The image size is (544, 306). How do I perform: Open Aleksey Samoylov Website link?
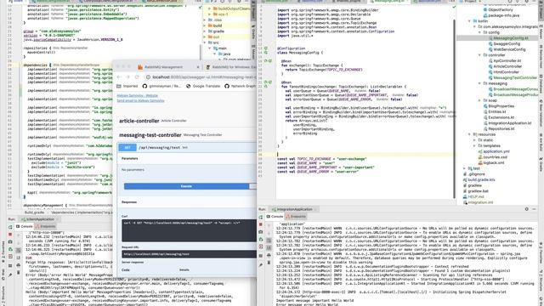[138, 96]
